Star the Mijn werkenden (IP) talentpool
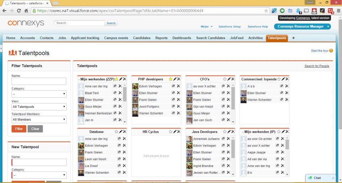This screenshot has height=183, width=342. point(279,132)
